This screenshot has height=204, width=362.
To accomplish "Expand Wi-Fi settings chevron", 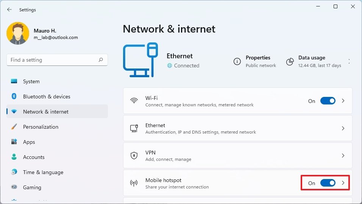I will pyautogui.click(x=343, y=101).
